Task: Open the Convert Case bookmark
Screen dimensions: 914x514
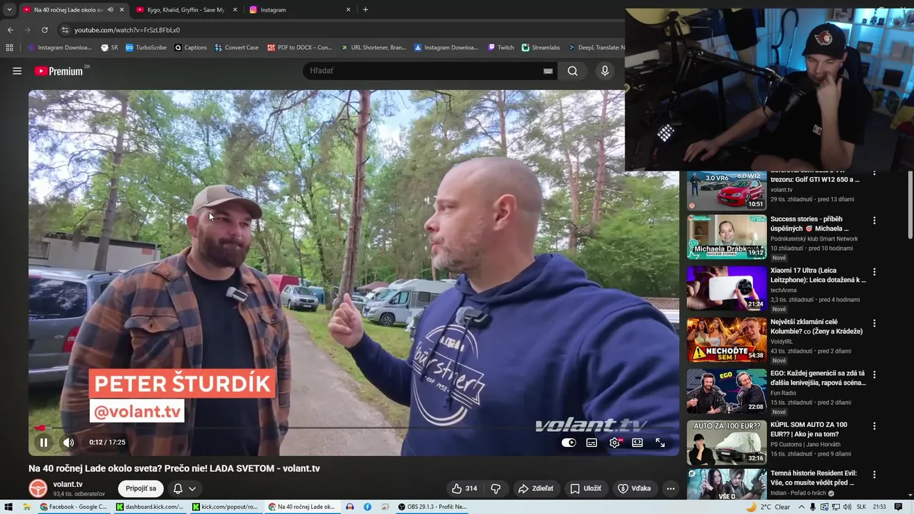Action: coord(236,48)
